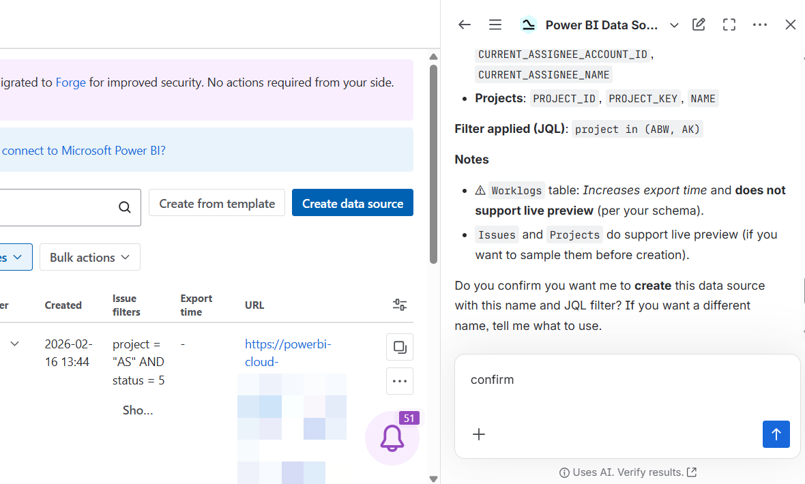Close the chat panel
The width and height of the screenshot is (805, 484).
[x=790, y=25]
